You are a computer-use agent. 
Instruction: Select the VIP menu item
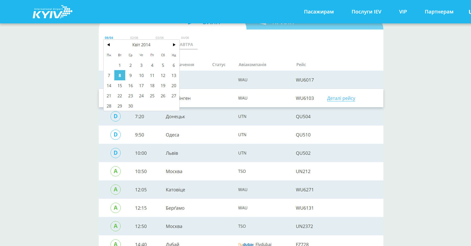[x=403, y=12]
